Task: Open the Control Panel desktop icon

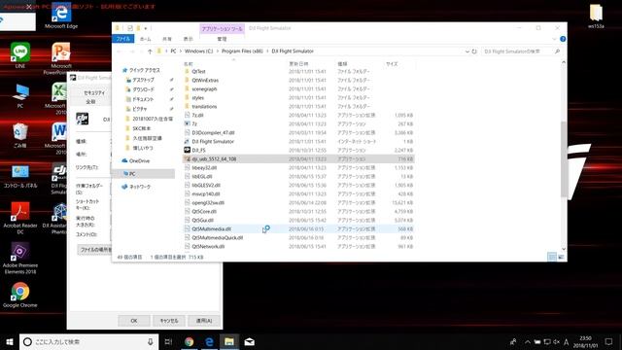Action: coord(20,176)
